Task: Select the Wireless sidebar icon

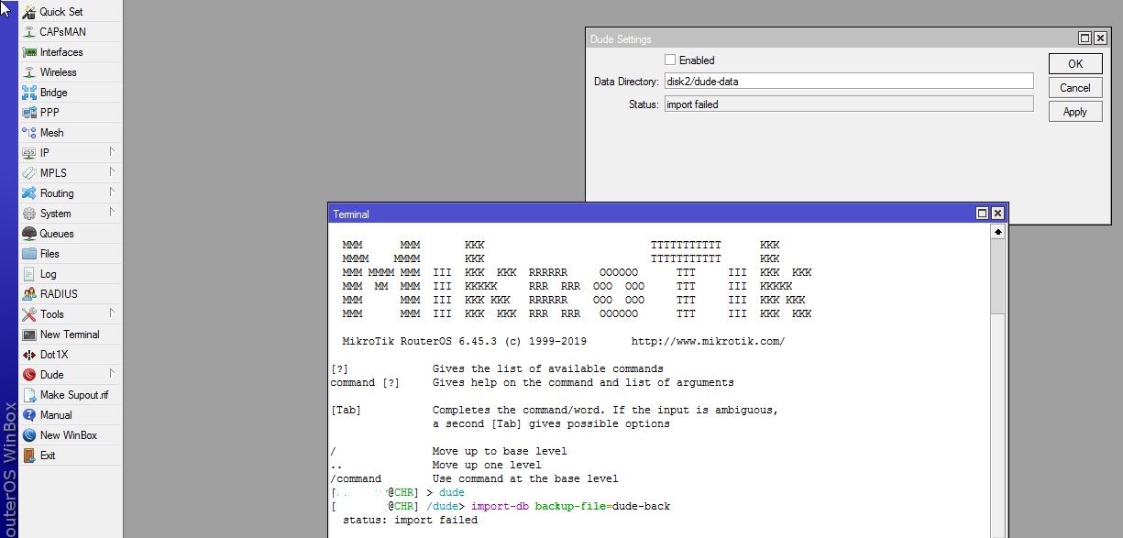Action: click(29, 72)
